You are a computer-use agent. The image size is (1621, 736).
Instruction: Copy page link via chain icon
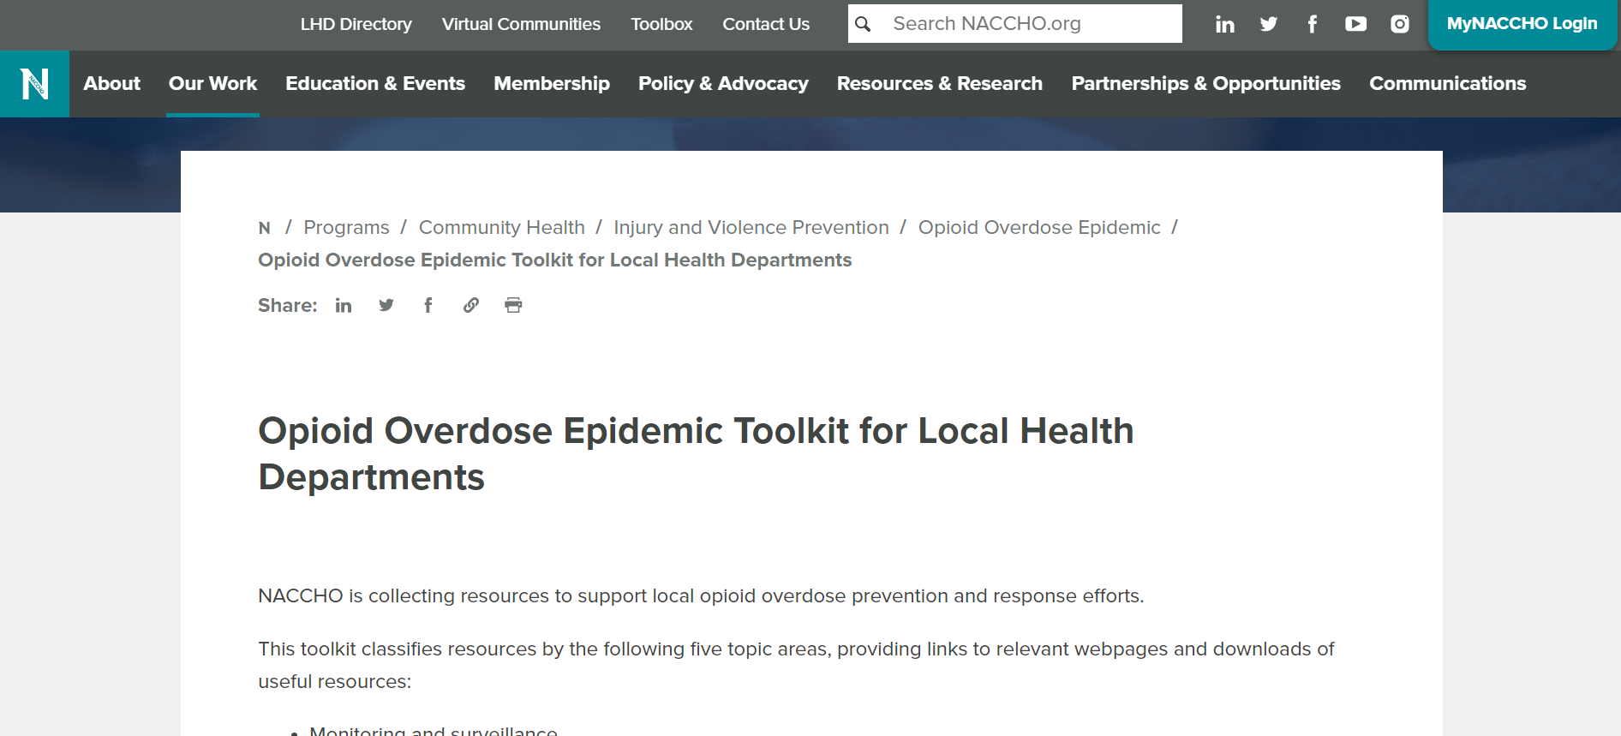471,305
